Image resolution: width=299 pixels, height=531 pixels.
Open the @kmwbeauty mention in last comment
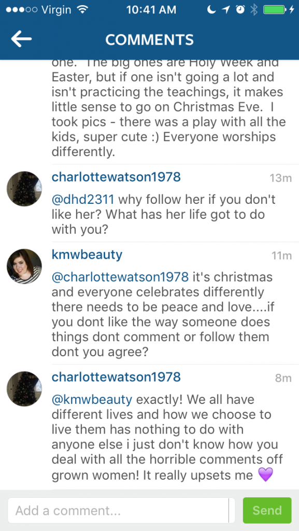[92, 400]
